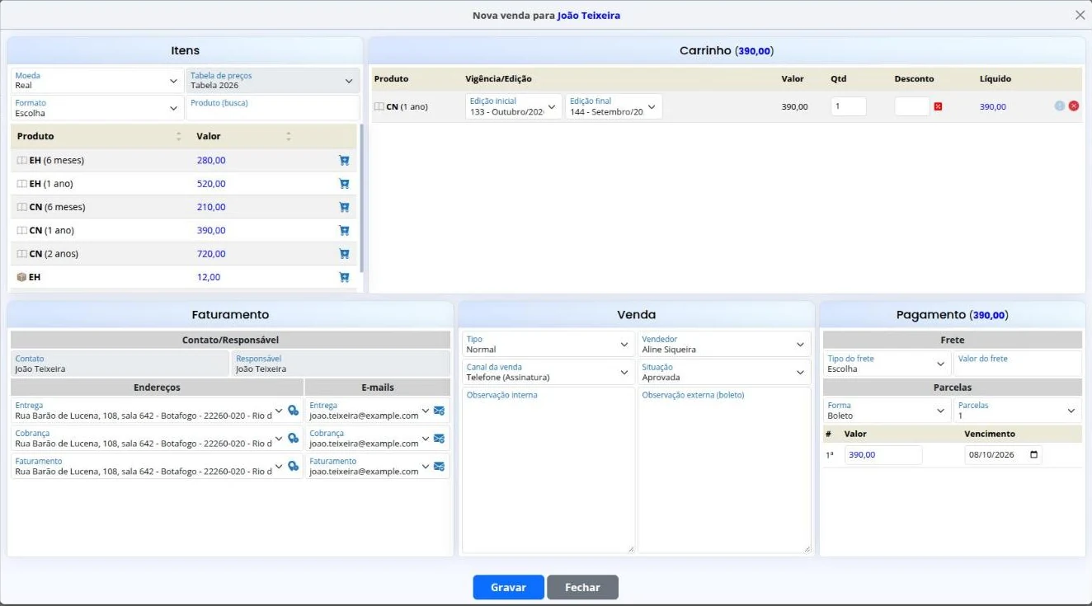
Task: Click the Fechar button
Action: coord(582,587)
